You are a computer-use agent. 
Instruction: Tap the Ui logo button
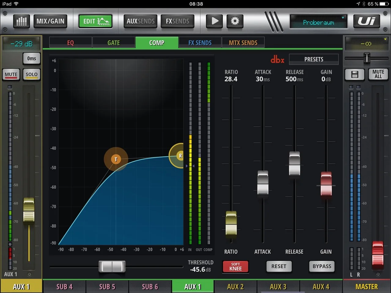click(366, 21)
